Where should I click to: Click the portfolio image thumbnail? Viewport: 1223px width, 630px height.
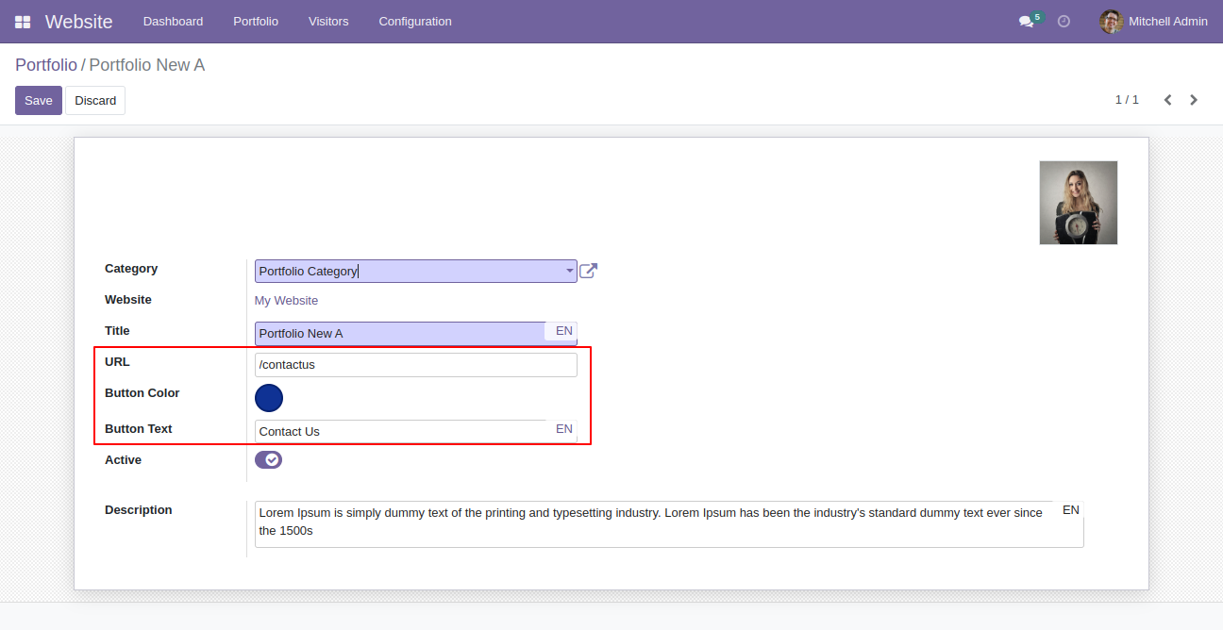(x=1079, y=203)
